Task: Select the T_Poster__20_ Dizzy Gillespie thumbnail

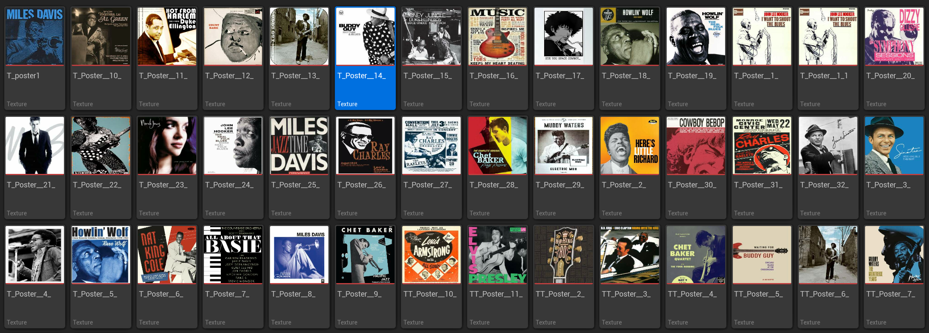Action: coord(894,36)
